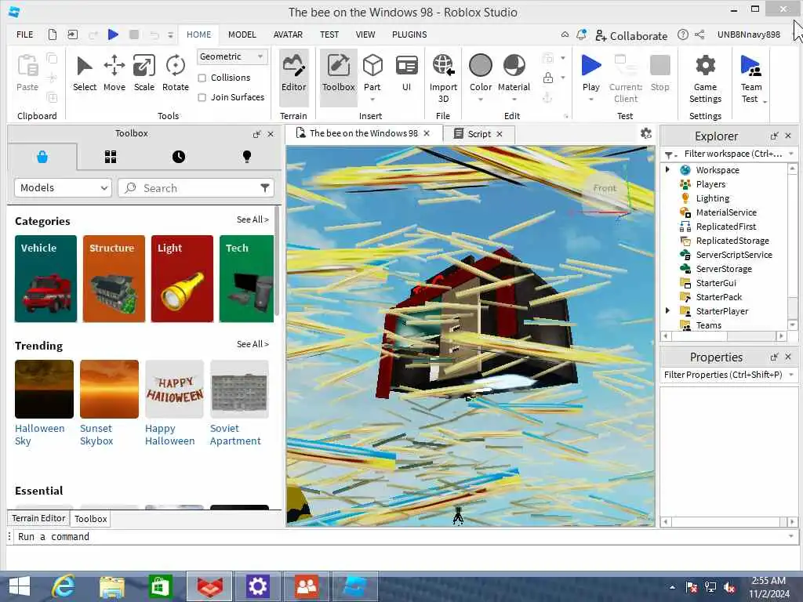
Task: Insert a Part
Action: click(372, 72)
